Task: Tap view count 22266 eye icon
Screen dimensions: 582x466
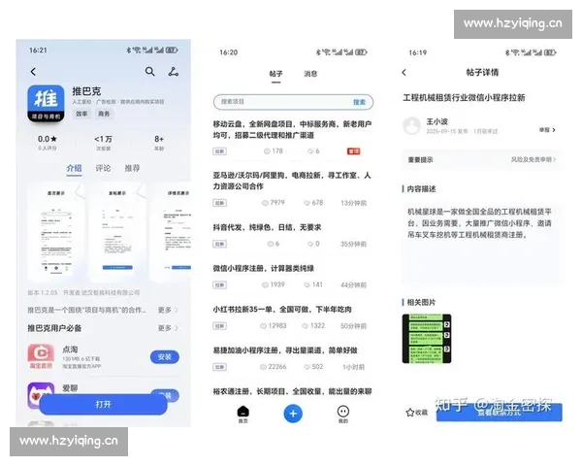Action: pyautogui.click(x=263, y=367)
